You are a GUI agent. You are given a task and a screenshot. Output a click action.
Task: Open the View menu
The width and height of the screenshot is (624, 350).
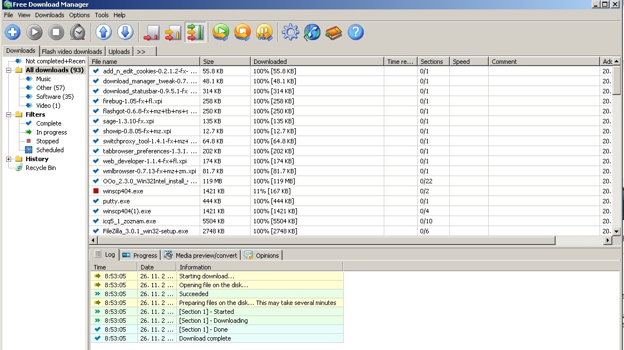pyautogui.click(x=24, y=15)
